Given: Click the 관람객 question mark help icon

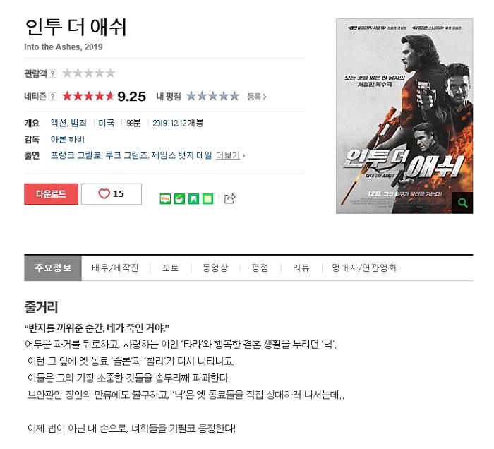Looking at the screenshot, I should [x=53, y=73].
